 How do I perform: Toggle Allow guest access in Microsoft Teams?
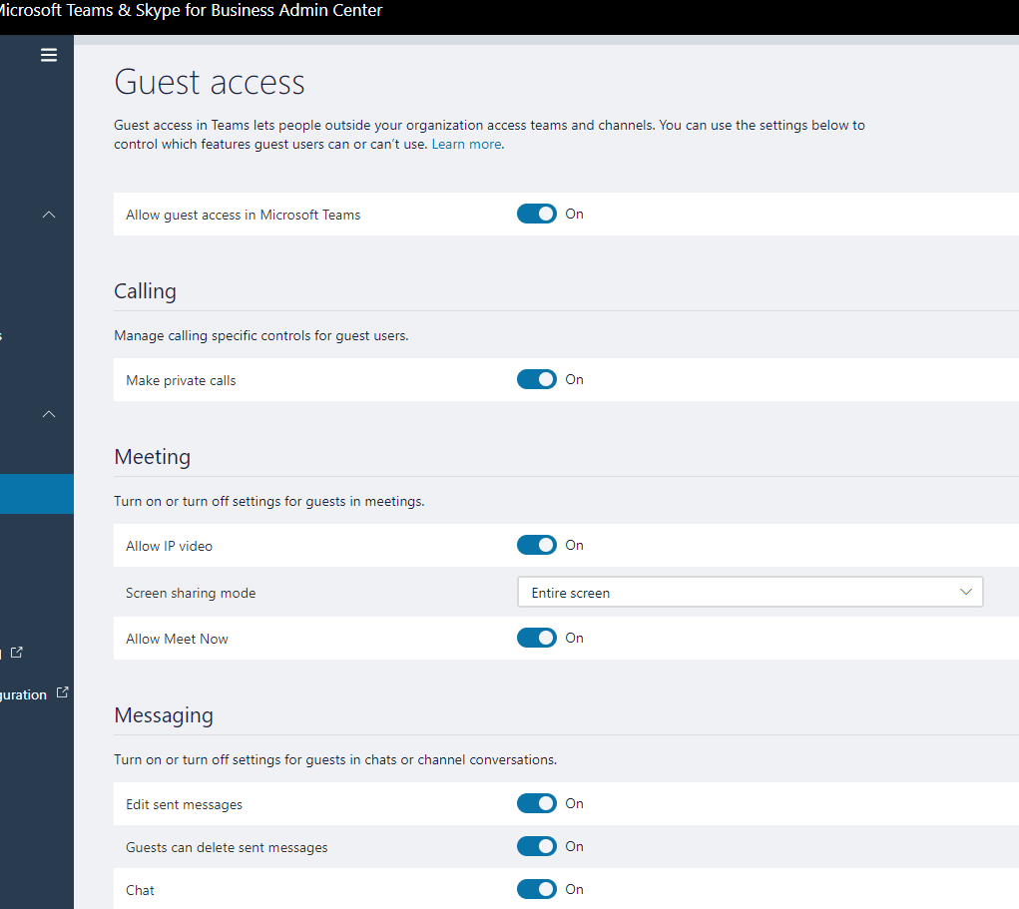[x=537, y=214]
